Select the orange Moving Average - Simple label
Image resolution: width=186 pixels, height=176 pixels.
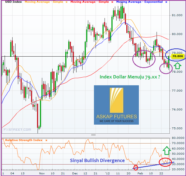pos(44,2)
